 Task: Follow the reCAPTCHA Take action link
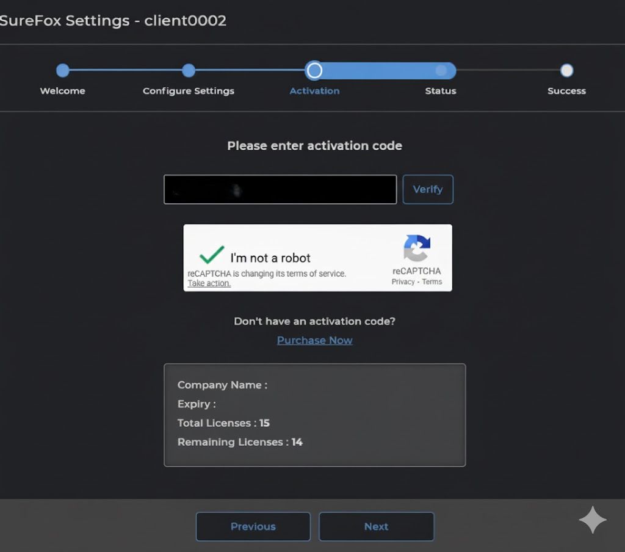209,283
